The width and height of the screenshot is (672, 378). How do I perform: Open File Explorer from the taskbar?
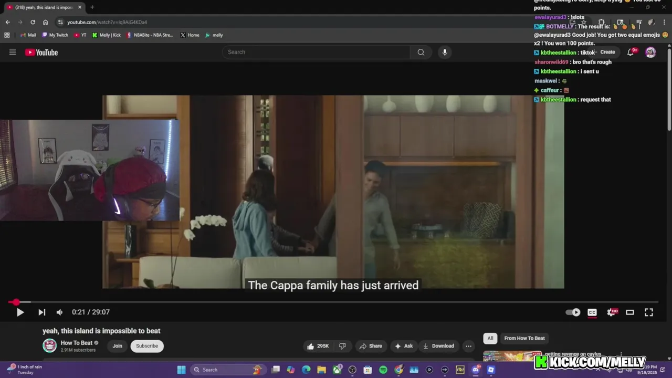[321, 370]
